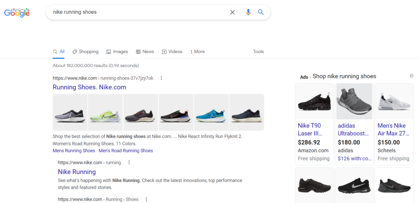Click the adidas Ultraboost gray shoe ad image
Viewport: 419px width, 203px height.
pyautogui.click(x=354, y=101)
